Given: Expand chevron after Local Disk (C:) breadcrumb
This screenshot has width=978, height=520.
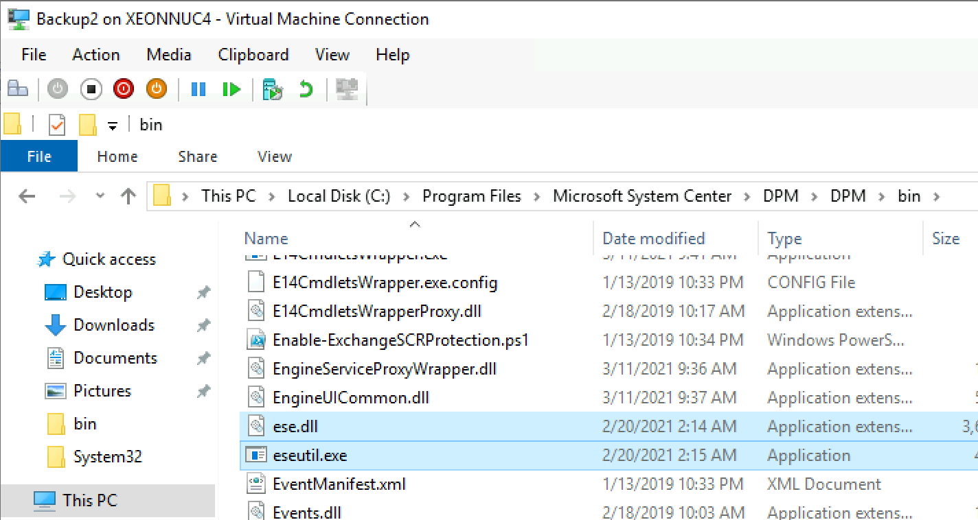Looking at the screenshot, I should pyautogui.click(x=407, y=196).
